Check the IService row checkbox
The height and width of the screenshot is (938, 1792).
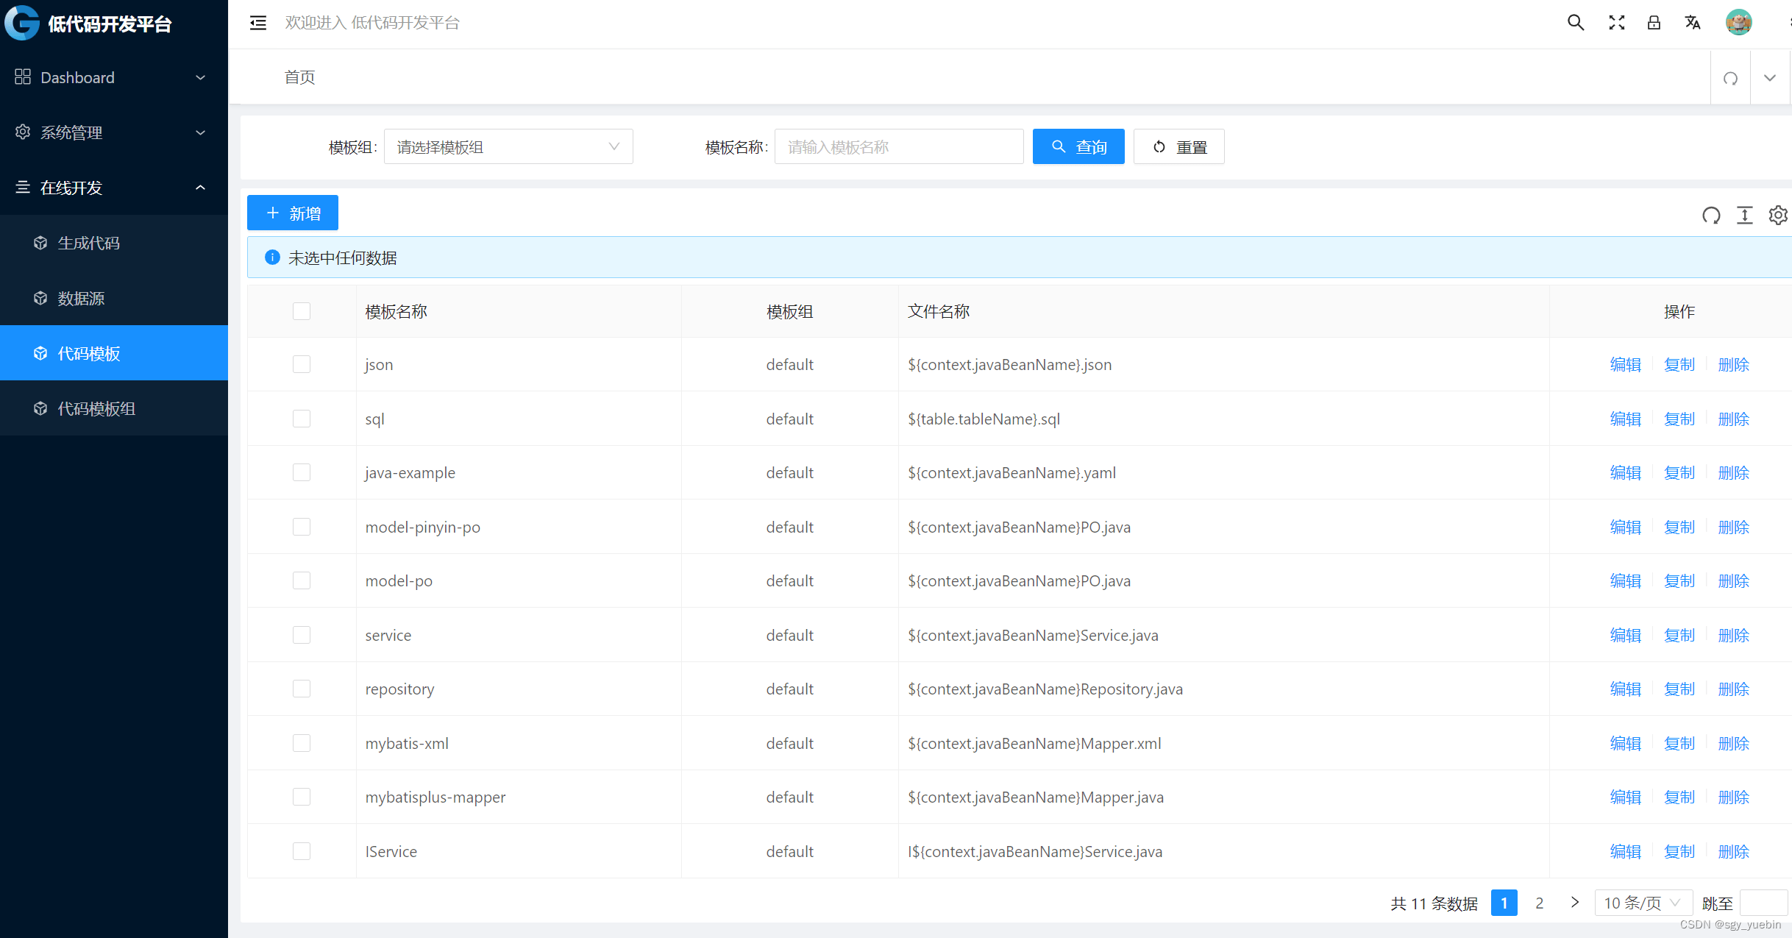[302, 851]
